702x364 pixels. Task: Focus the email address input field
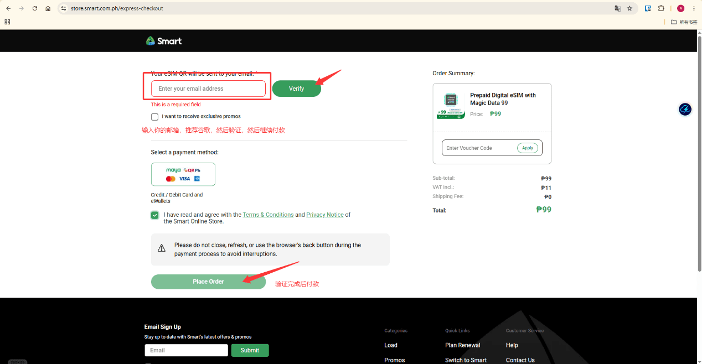point(208,89)
